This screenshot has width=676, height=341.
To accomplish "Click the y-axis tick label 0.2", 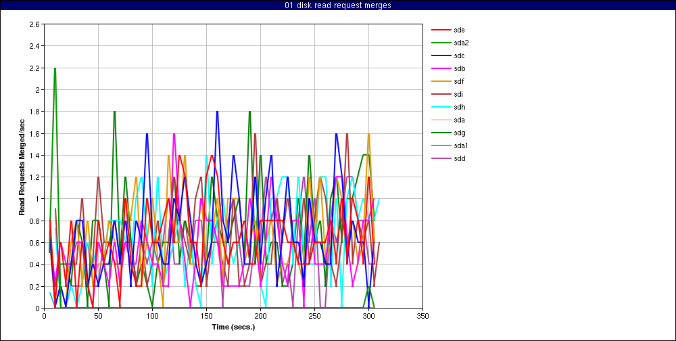I will click(35, 286).
